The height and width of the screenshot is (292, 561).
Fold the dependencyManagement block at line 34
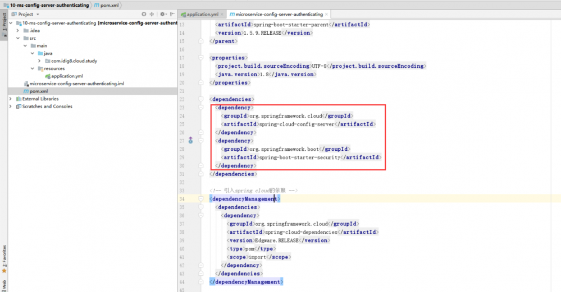pos(201,198)
